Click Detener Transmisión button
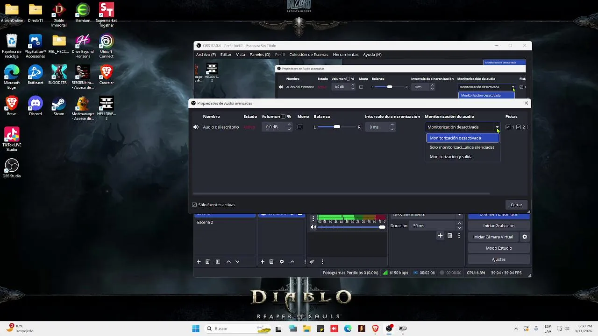Screen dimensions: 598x336 (498, 215)
